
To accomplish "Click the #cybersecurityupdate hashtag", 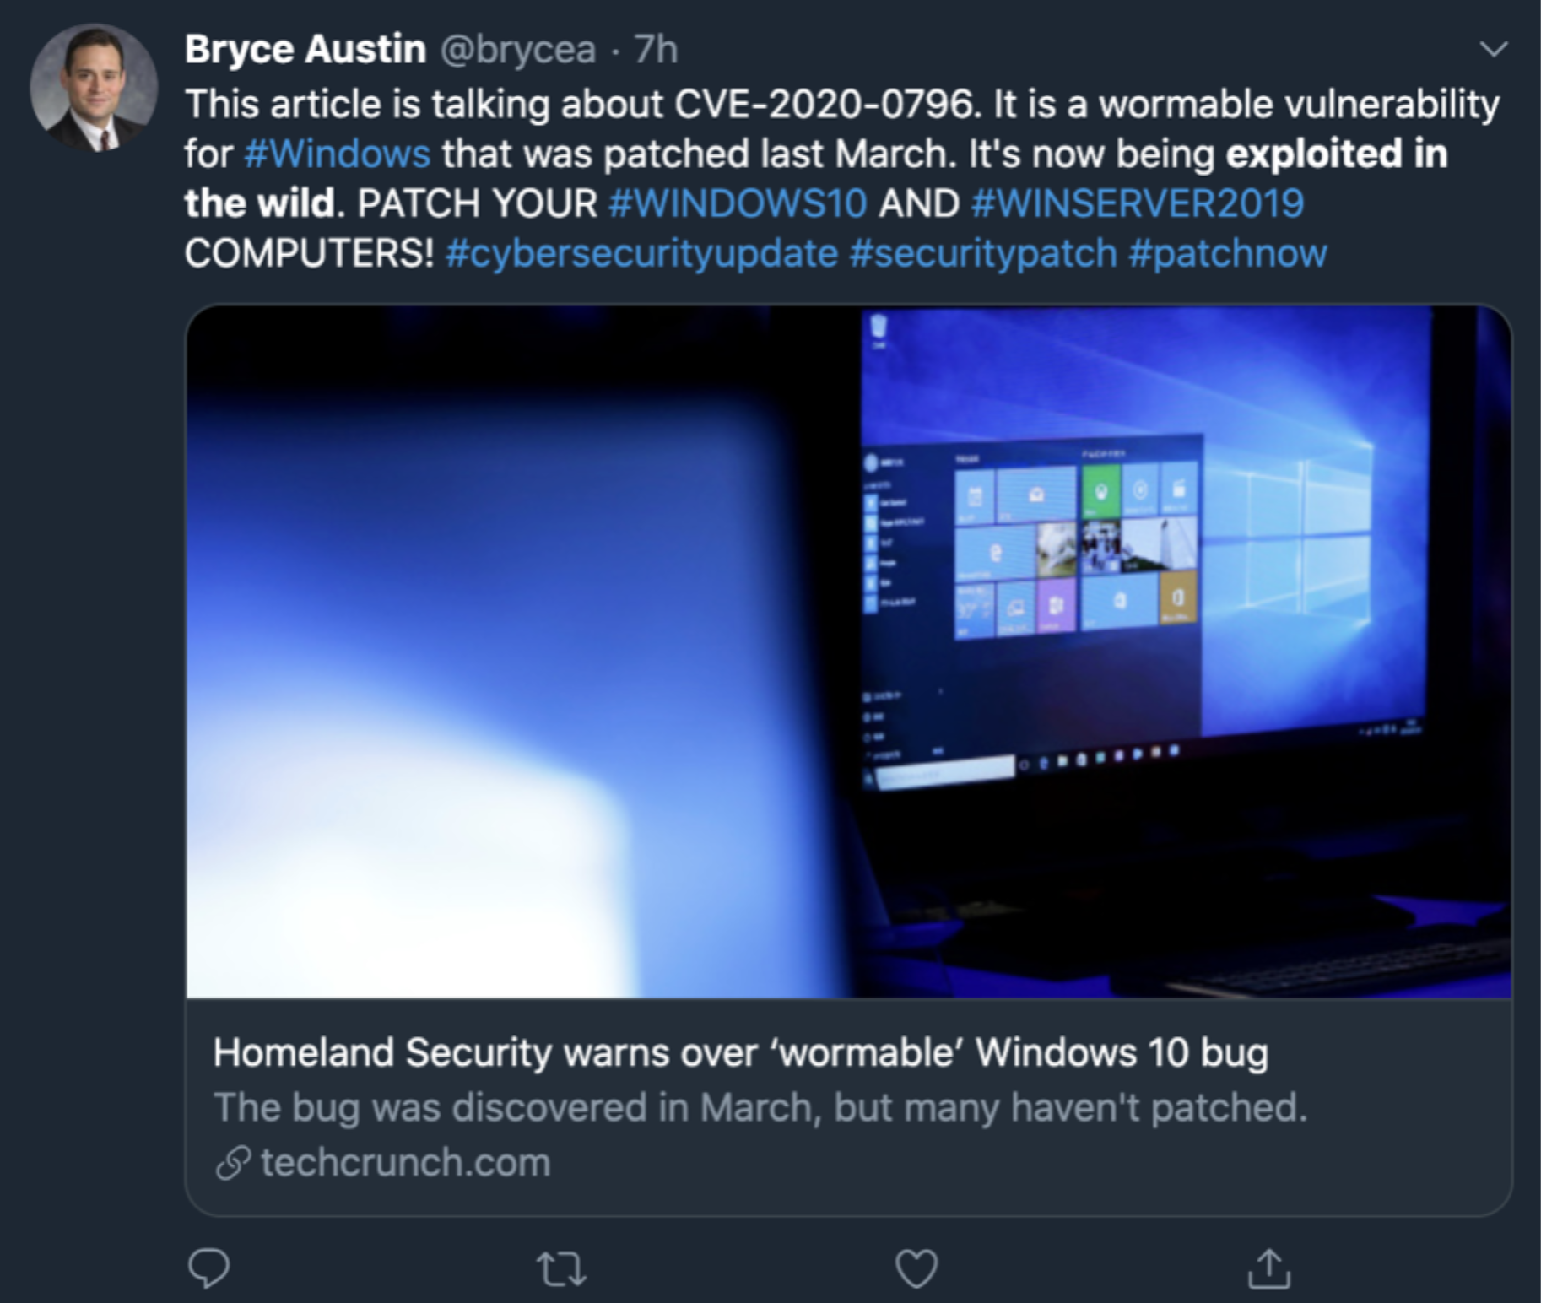I will click(x=641, y=253).
